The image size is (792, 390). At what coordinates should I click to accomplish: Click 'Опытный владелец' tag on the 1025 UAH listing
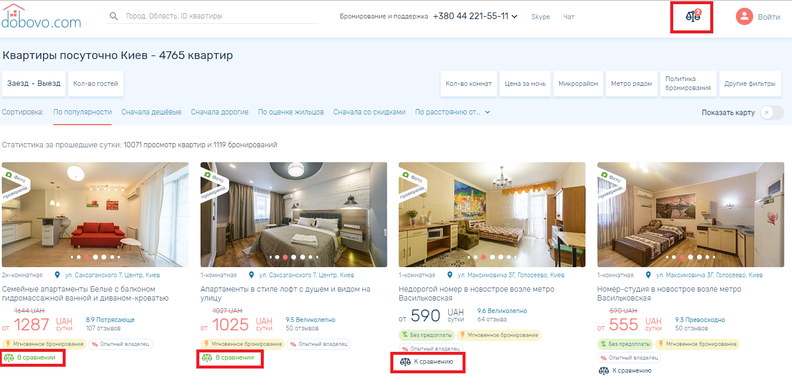[x=319, y=344]
